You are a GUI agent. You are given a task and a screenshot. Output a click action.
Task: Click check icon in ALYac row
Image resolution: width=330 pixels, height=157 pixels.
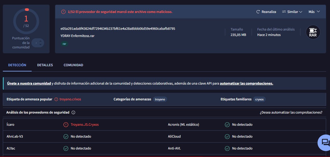(66, 148)
